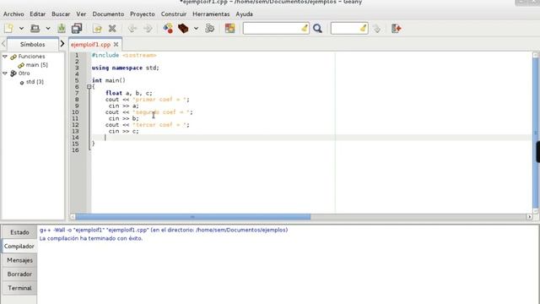Compile the current file icon
The width and height of the screenshot is (540, 304).
tap(168, 28)
